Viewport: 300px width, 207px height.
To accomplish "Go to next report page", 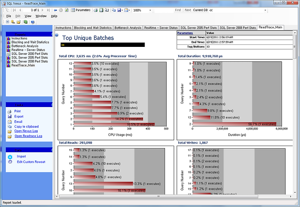I will (42, 10).
